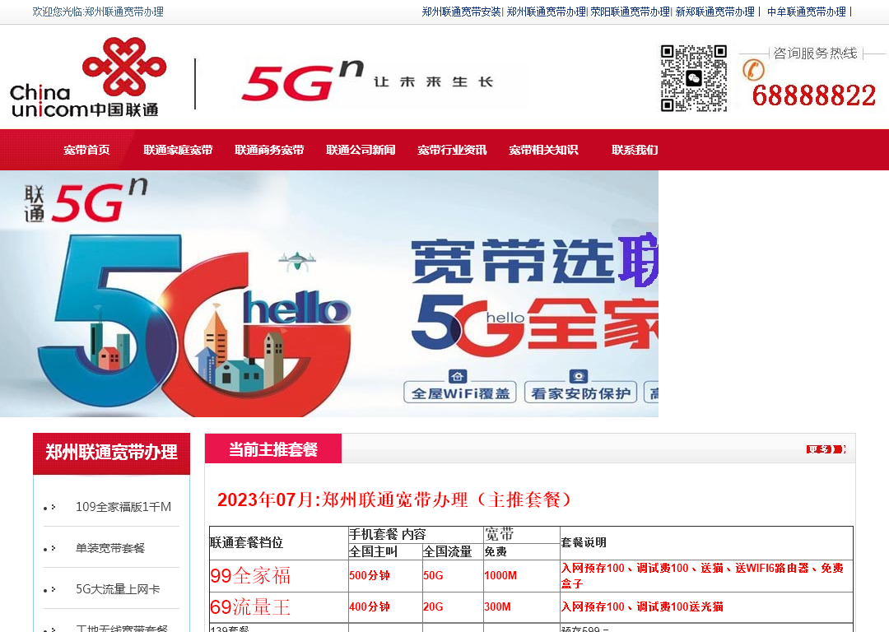
Task: Click the 更多 button in 当前主推套餐
Action: [826, 449]
